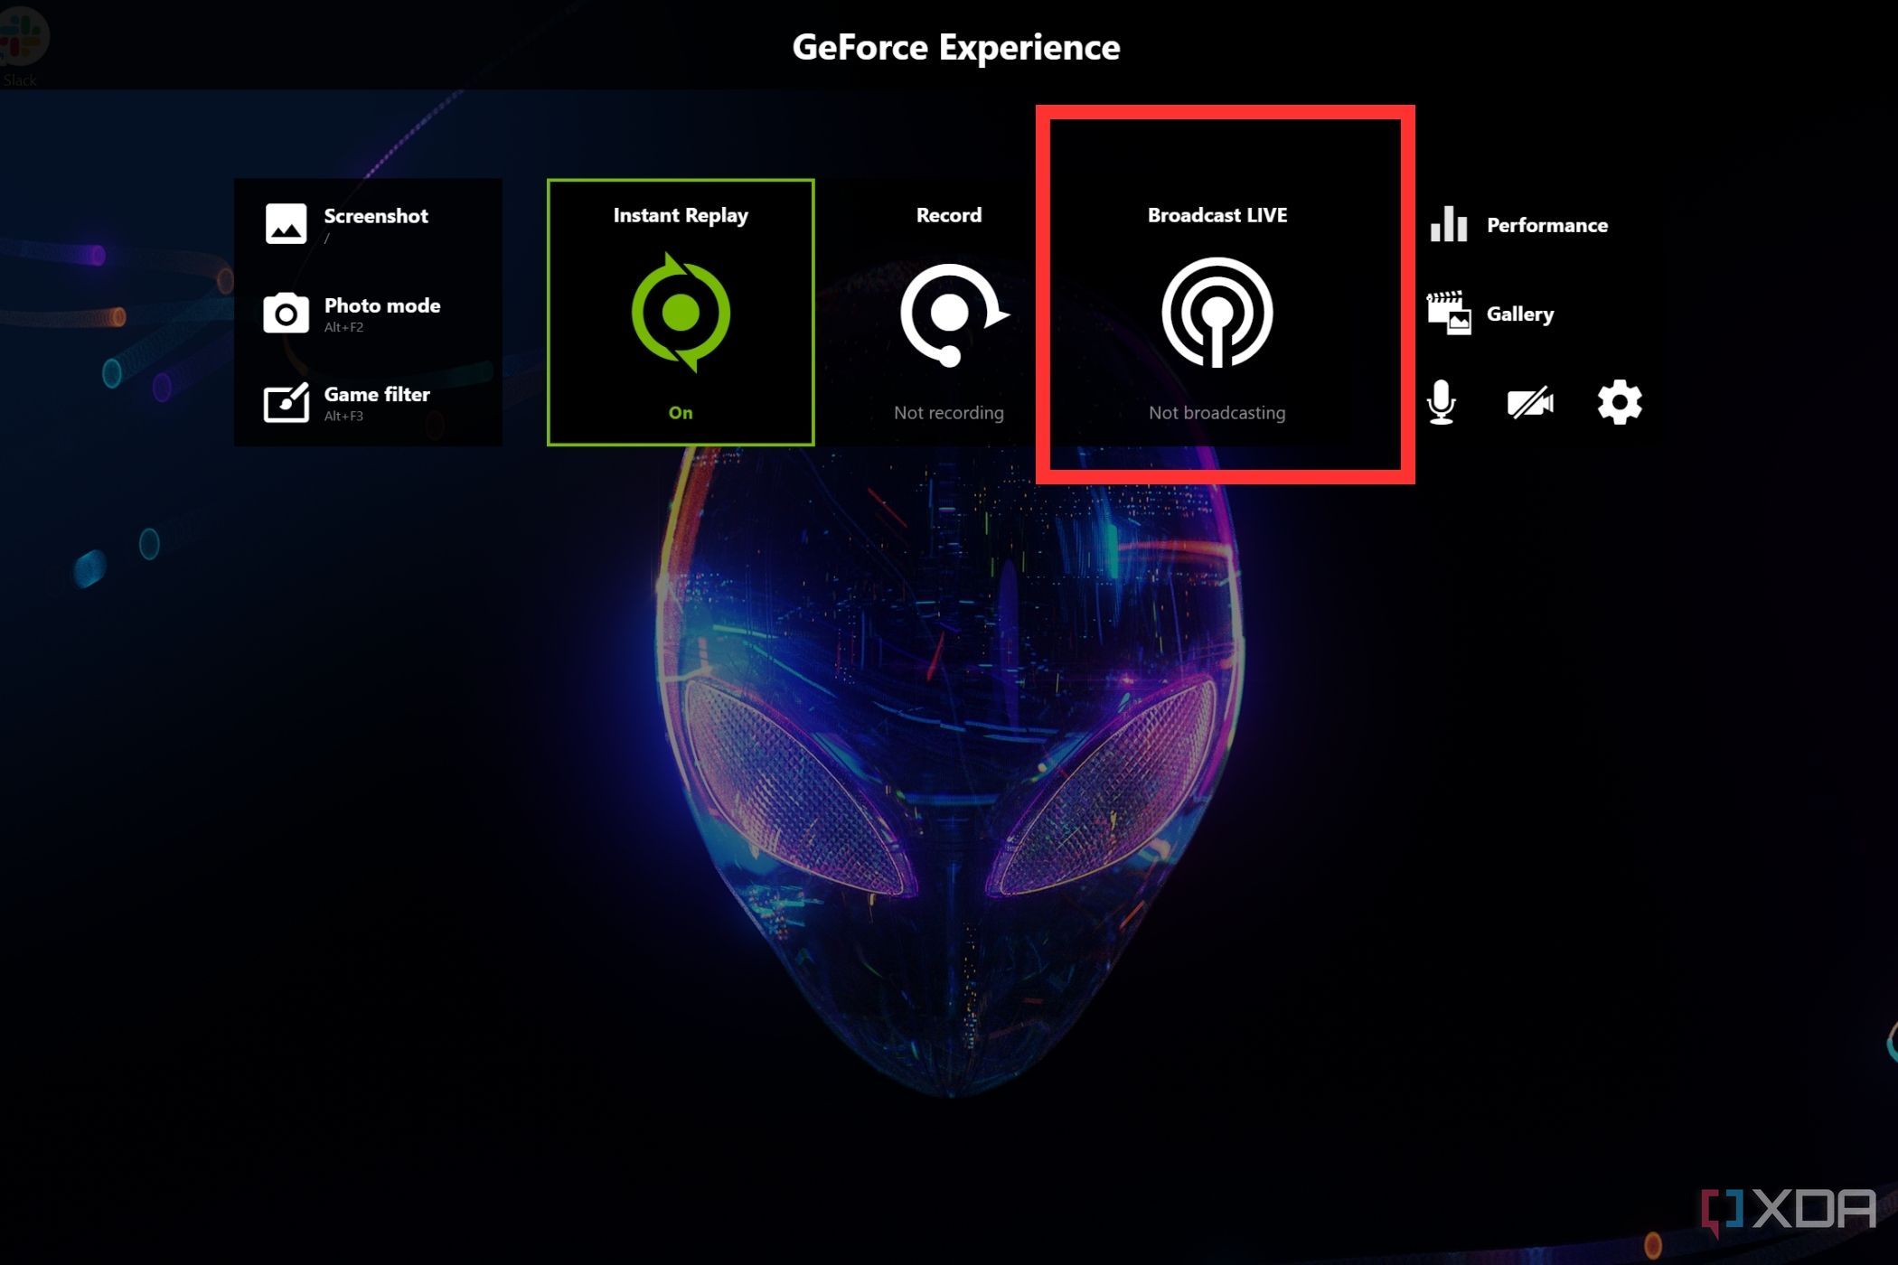Click the Game filter label

(377, 394)
